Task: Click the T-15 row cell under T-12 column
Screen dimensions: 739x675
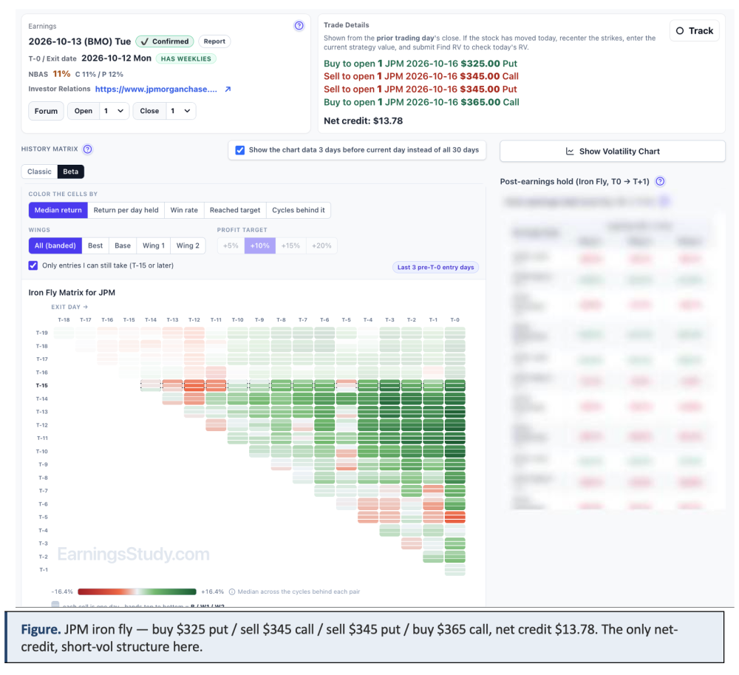Action: [x=194, y=386]
